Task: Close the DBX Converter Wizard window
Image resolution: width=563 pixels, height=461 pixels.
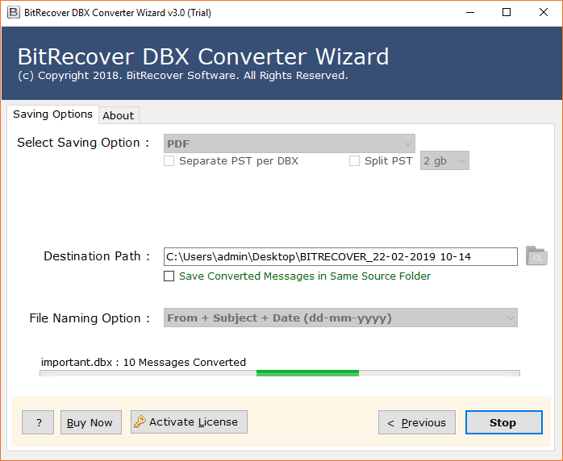Action: click(543, 13)
